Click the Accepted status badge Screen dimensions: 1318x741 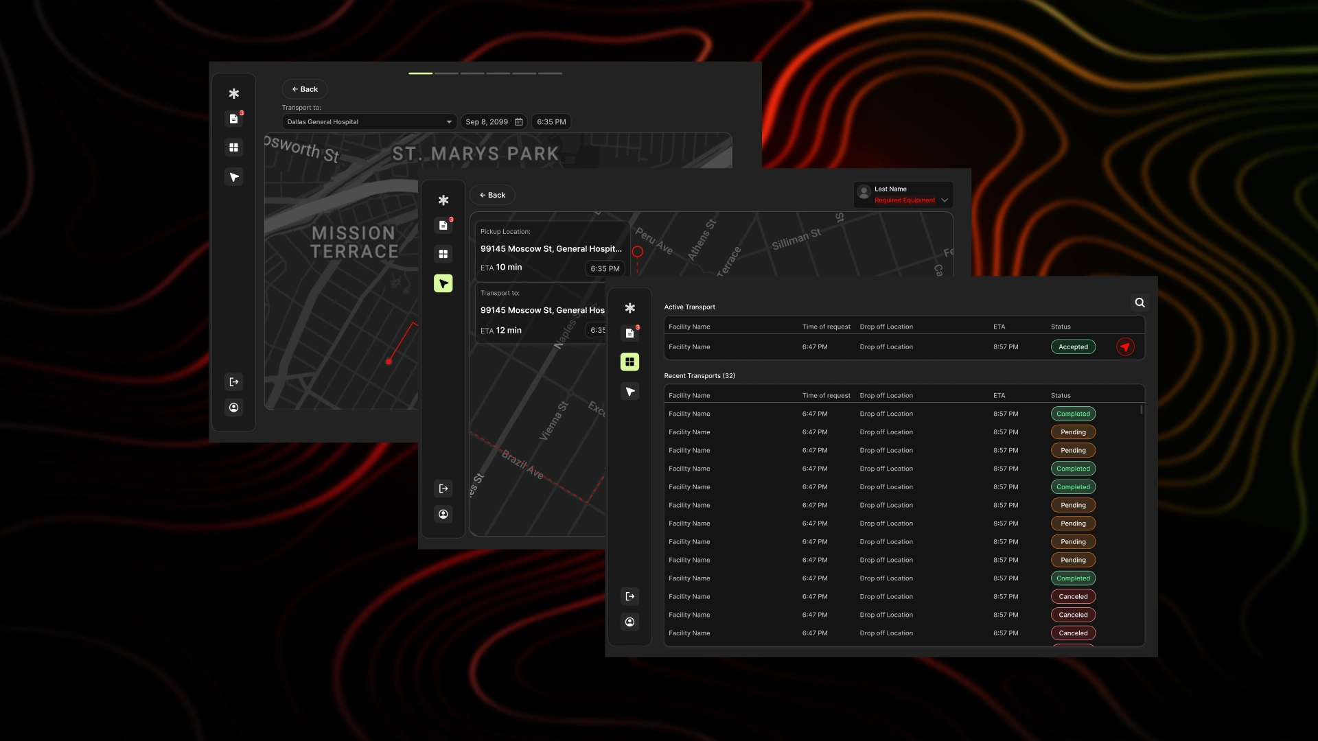[1073, 347]
